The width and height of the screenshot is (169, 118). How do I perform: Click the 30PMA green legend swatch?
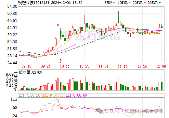point(160,2)
